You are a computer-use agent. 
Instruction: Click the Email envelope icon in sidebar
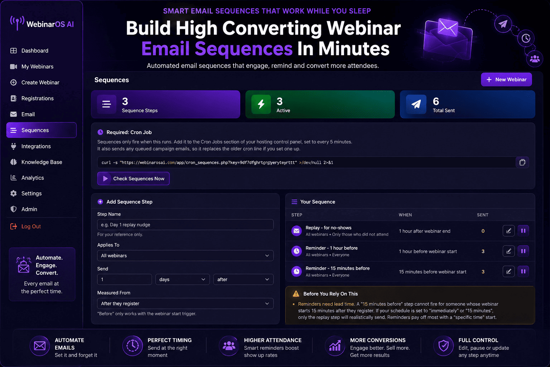click(14, 114)
